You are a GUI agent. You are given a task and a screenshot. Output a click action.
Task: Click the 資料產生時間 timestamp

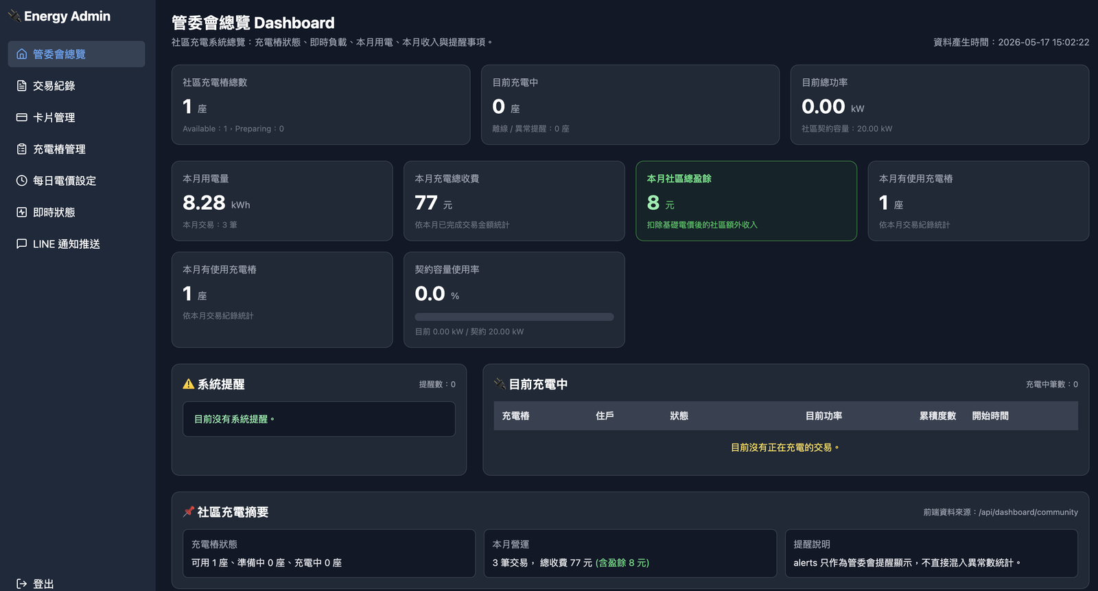coord(1011,43)
